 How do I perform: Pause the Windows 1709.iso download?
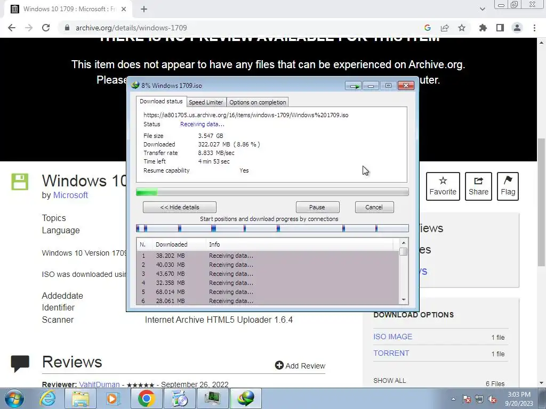point(317,207)
